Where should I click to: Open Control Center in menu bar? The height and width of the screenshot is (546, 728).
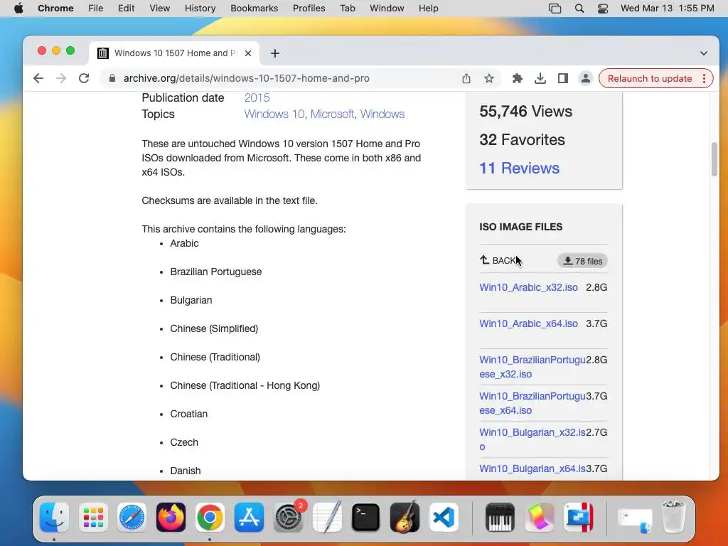coord(603,9)
